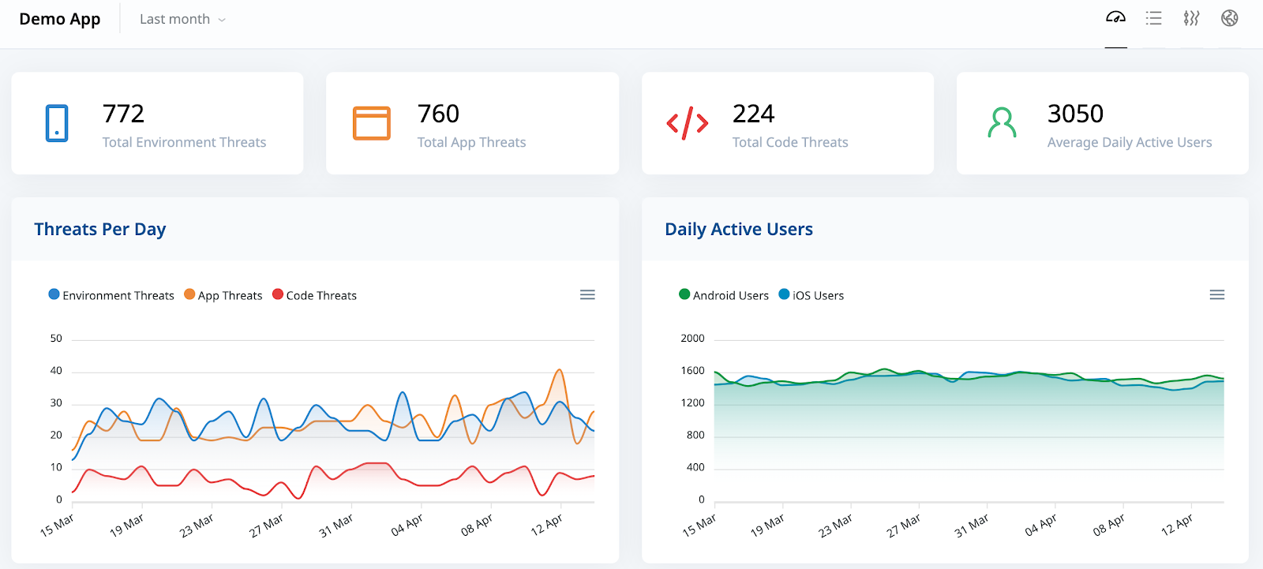The image size is (1263, 569).
Task: Toggle App Threats series in legend
Action: click(223, 295)
